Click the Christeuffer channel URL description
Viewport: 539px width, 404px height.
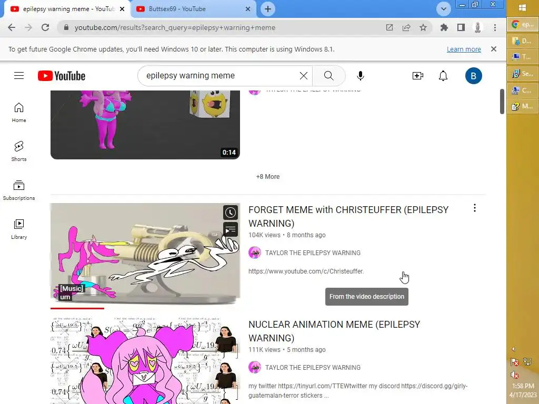coord(306,271)
